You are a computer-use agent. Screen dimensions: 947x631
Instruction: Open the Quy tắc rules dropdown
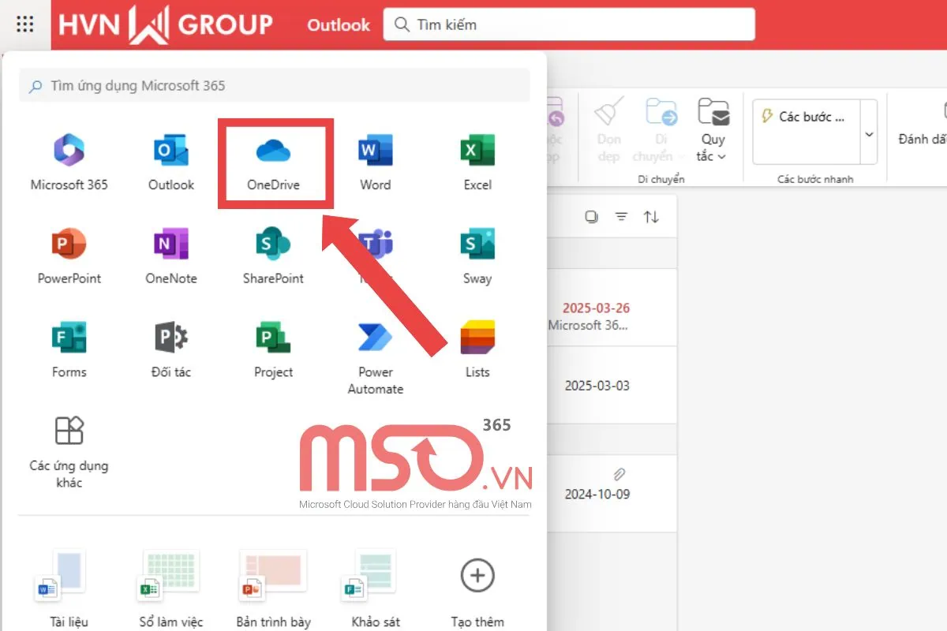713,131
